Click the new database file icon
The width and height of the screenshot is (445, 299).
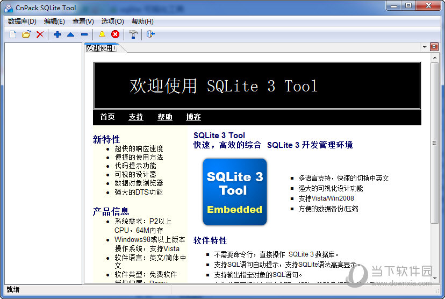(x=13, y=34)
